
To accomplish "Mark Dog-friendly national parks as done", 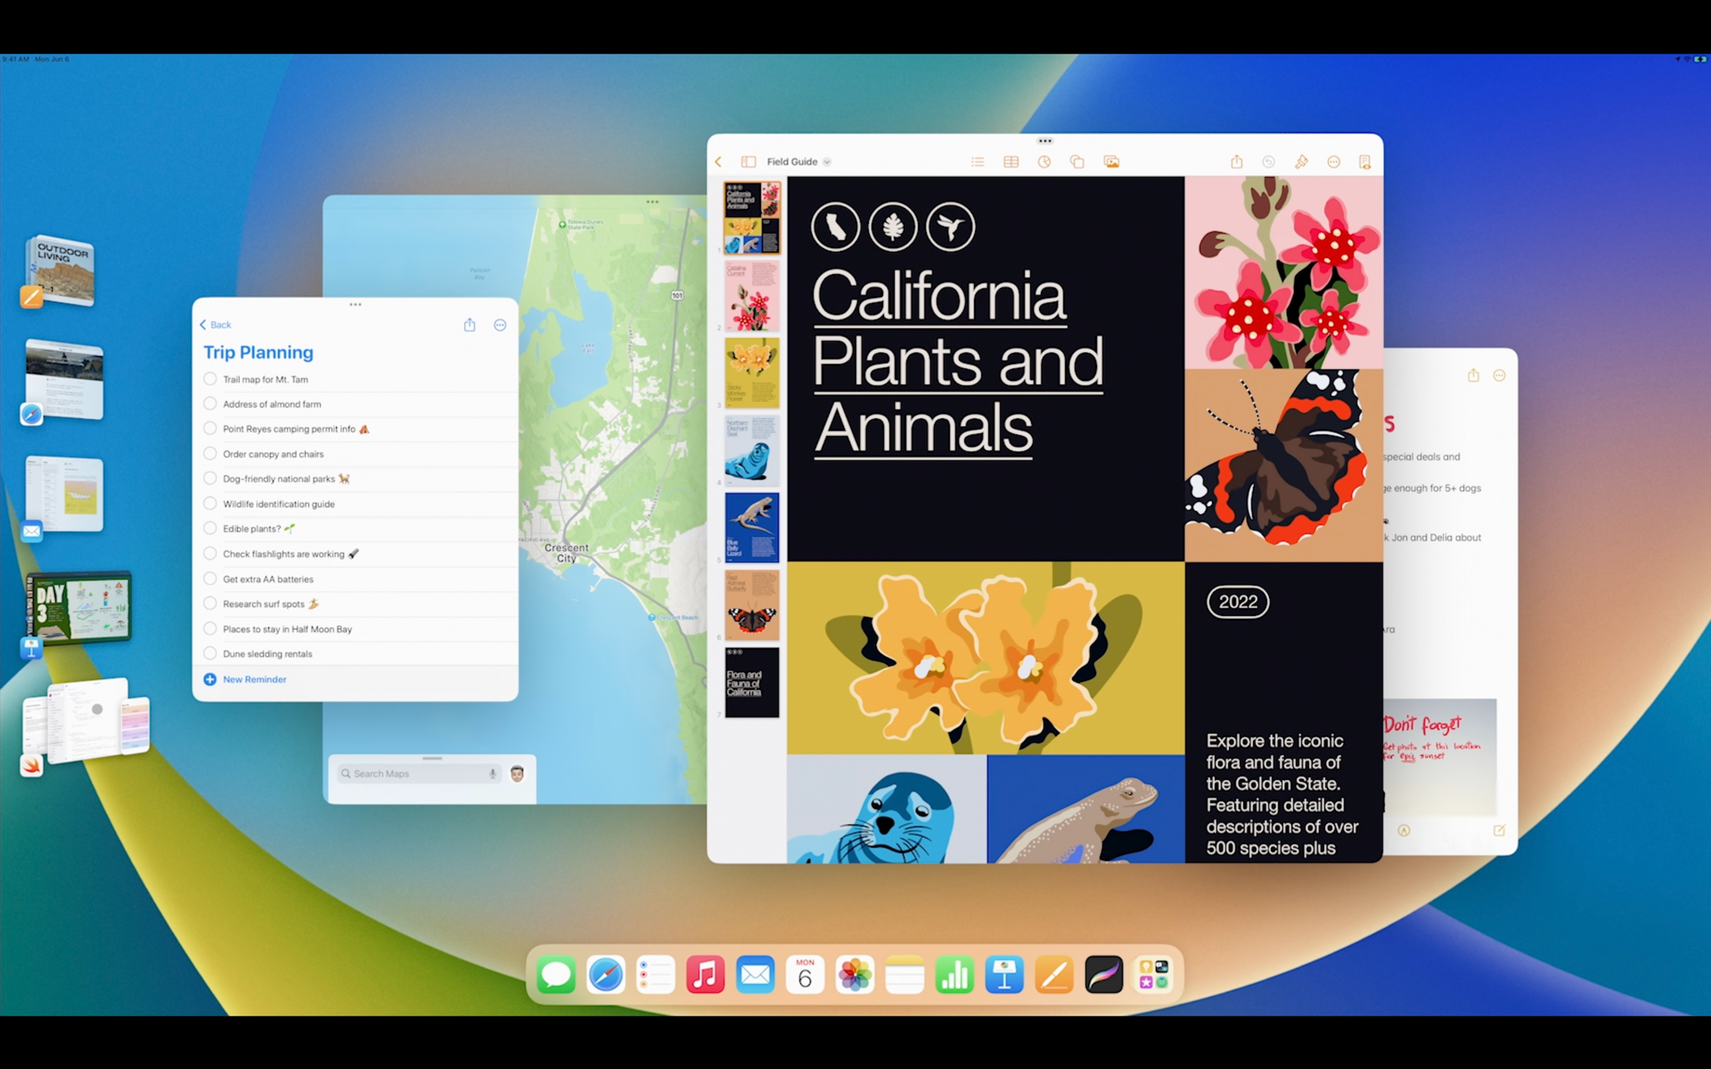I will coord(210,479).
